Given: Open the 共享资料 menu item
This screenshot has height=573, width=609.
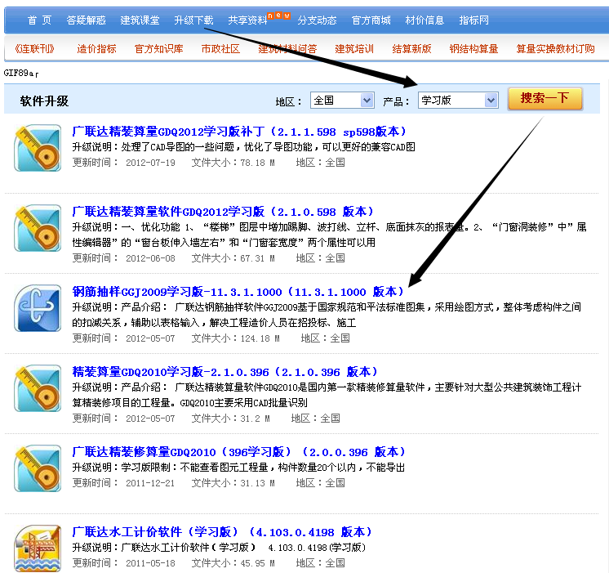Looking at the screenshot, I should point(248,20).
